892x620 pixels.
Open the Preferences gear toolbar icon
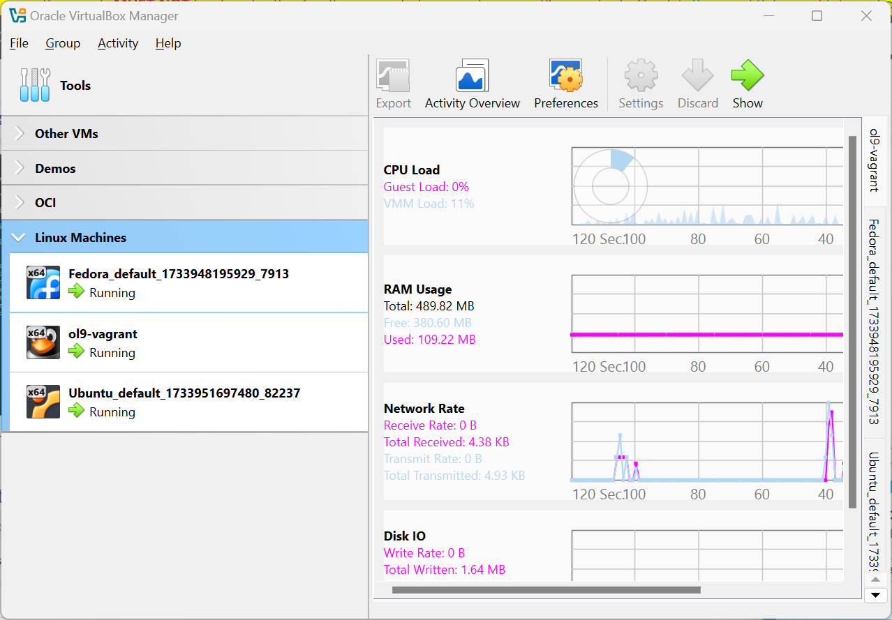pyautogui.click(x=565, y=75)
